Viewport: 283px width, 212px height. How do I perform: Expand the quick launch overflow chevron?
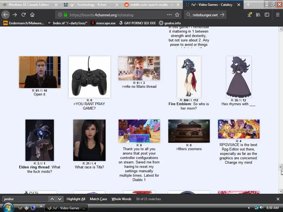click(41, 206)
